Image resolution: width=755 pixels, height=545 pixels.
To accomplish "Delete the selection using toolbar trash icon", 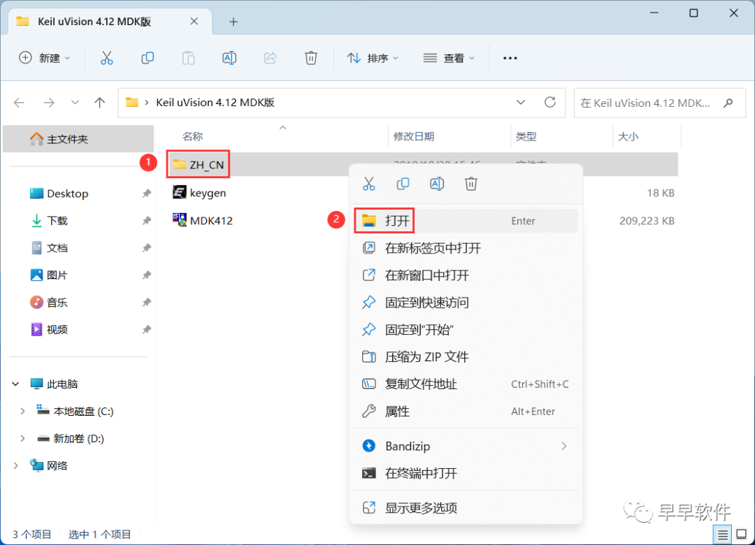I will click(x=311, y=58).
